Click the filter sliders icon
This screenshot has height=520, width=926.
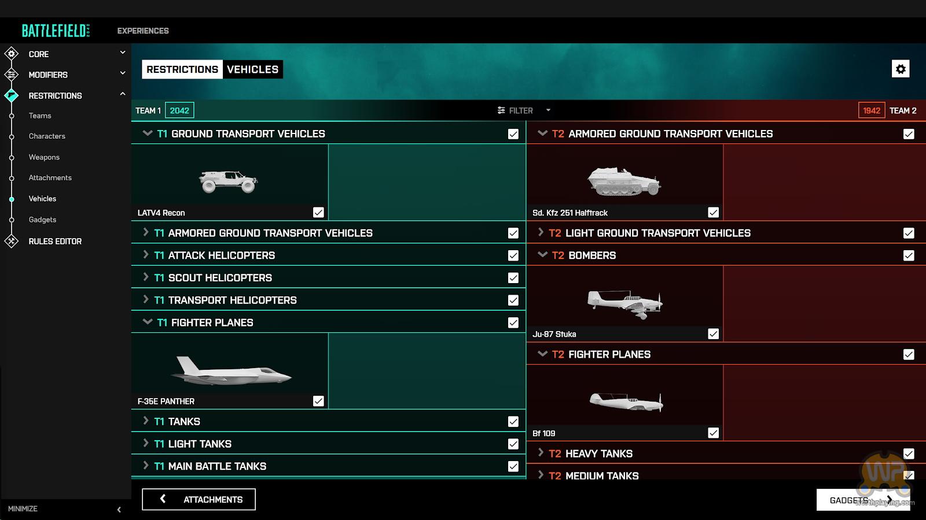click(501, 110)
